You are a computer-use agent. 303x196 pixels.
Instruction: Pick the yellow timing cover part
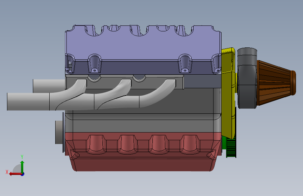coord(228,93)
